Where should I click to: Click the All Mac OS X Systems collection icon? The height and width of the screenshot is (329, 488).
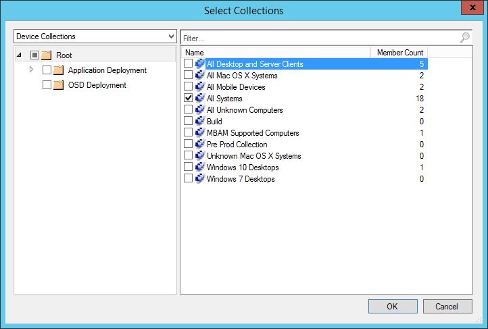200,76
